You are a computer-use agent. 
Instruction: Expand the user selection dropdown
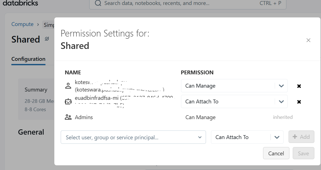pos(200,137)
